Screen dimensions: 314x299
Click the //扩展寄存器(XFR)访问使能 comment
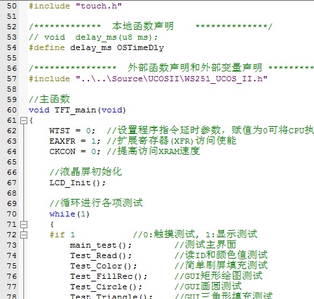[172, 140]
